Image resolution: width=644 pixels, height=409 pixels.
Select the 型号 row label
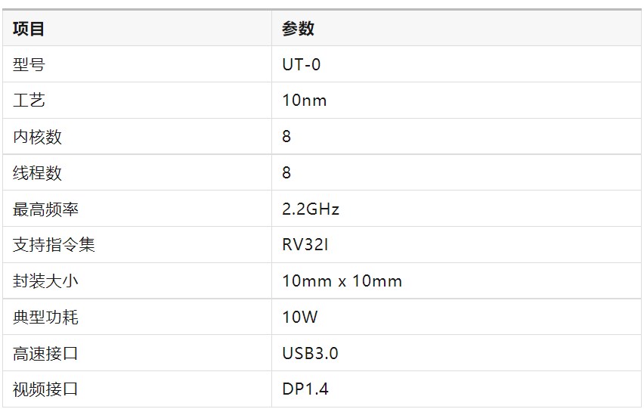pos(29,65)
